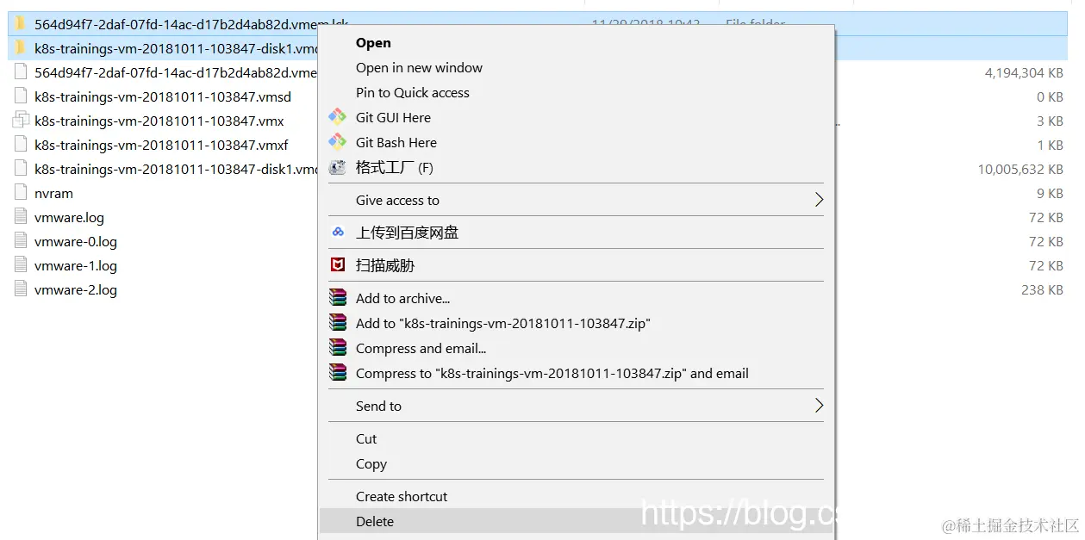Open the Send to menu entry
The image size is (1085, 540).
click(x=378, y=406)
